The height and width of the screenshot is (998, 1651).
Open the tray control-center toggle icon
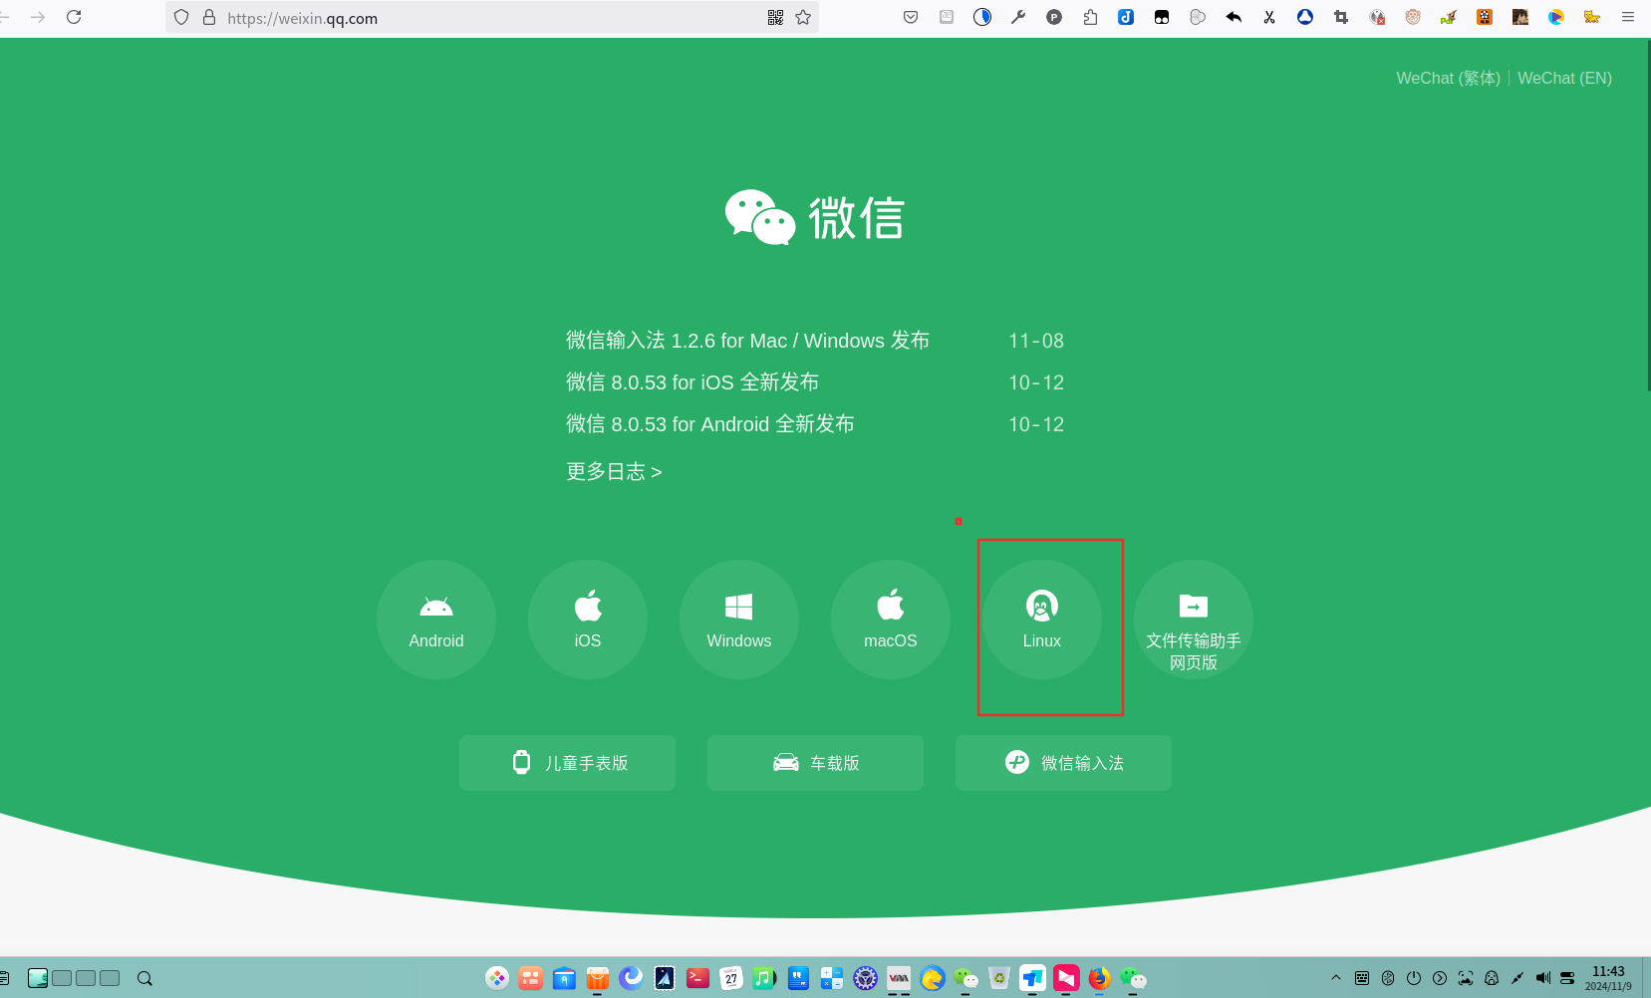point(1567,978)
